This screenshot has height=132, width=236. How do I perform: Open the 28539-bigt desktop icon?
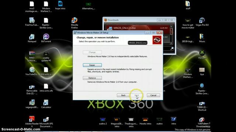tap(188, 37)
